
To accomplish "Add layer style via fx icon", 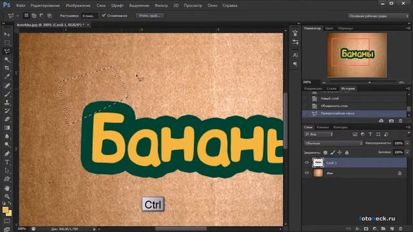I will pyautogui.click(x=358, y=229).
